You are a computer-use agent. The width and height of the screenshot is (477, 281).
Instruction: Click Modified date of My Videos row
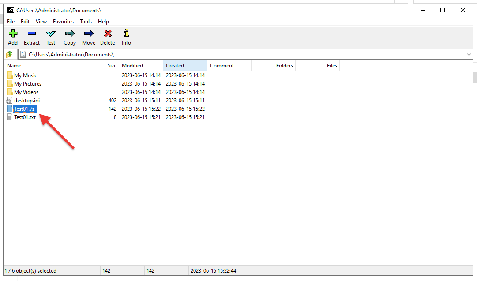[141, 92]
